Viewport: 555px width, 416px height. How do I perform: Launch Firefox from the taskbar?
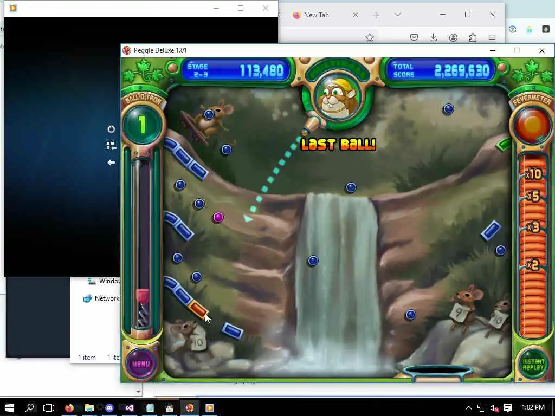(x=69, y=408)
